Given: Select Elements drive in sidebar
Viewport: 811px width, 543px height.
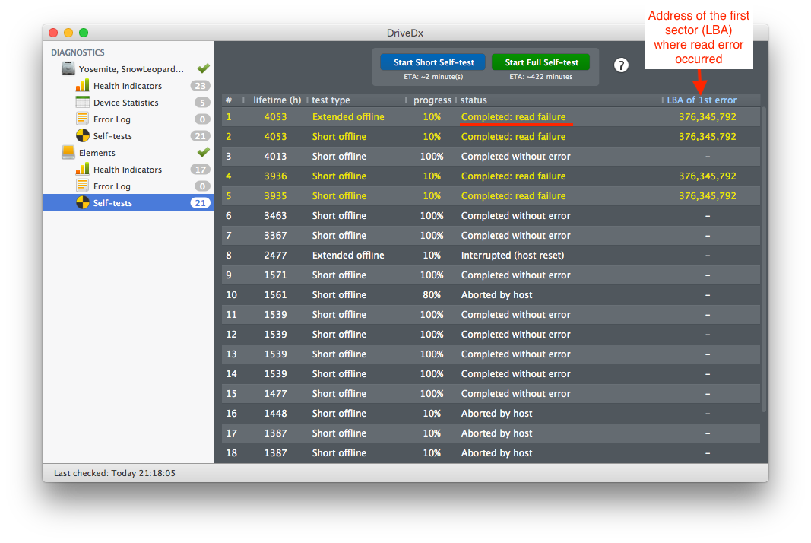Looking at the screenshot, I should tap(97, 153).
